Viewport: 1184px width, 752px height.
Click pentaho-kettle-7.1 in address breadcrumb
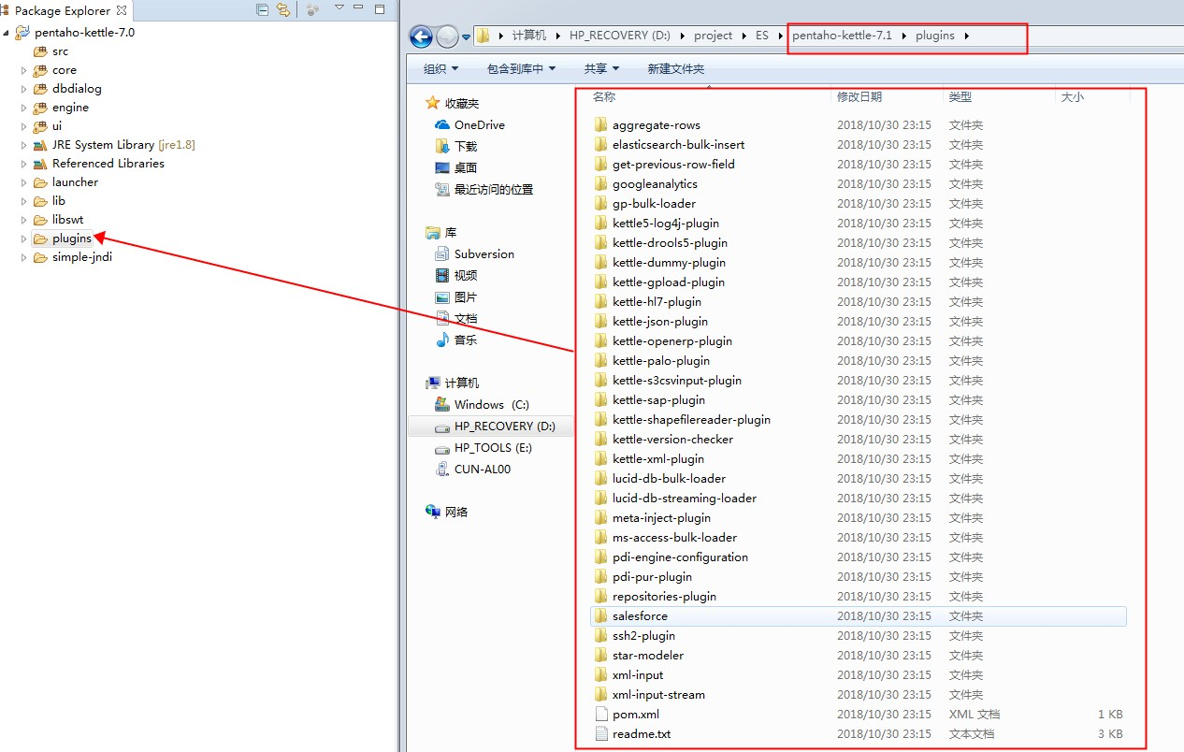pos(843,36)
